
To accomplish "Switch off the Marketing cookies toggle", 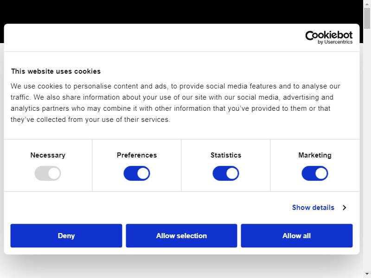I will 315,173.
